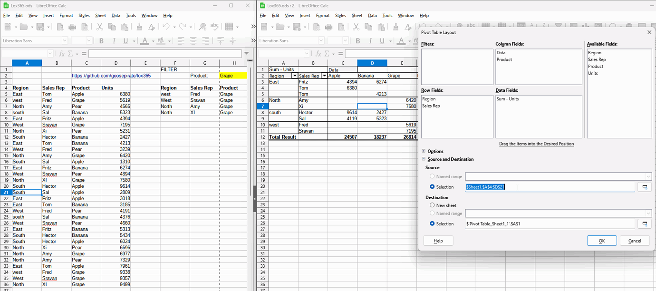Screen dimensions: 656x291
Task: Select the Cut (scissors) icon
Action: tap(99, 26)
